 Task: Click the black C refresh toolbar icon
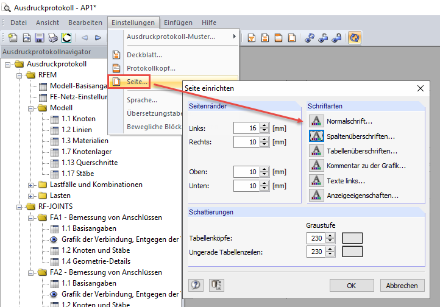pyautogui.click(x=66, y=38)
